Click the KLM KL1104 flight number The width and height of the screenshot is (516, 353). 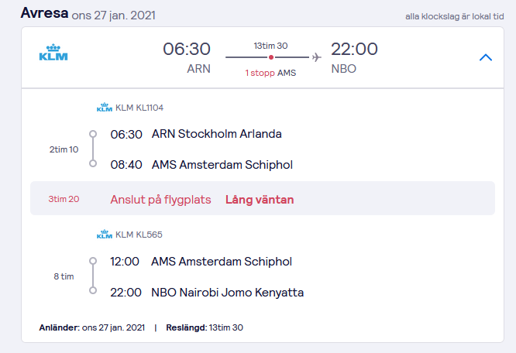pyautogui.click(x=139, y=108)
